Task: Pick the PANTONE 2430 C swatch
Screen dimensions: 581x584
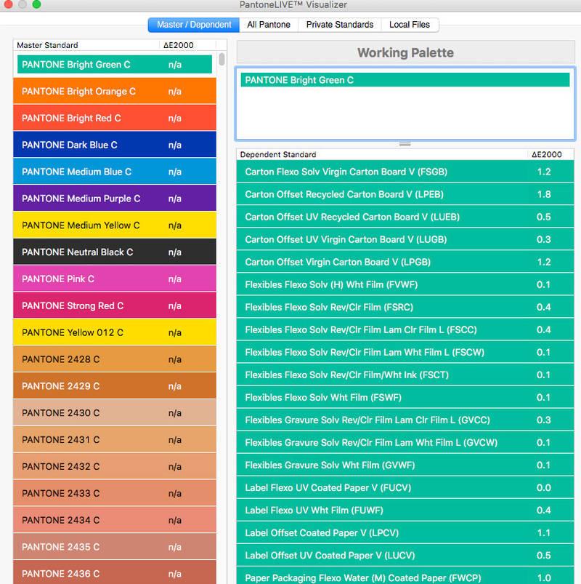Action: point(115,413)
